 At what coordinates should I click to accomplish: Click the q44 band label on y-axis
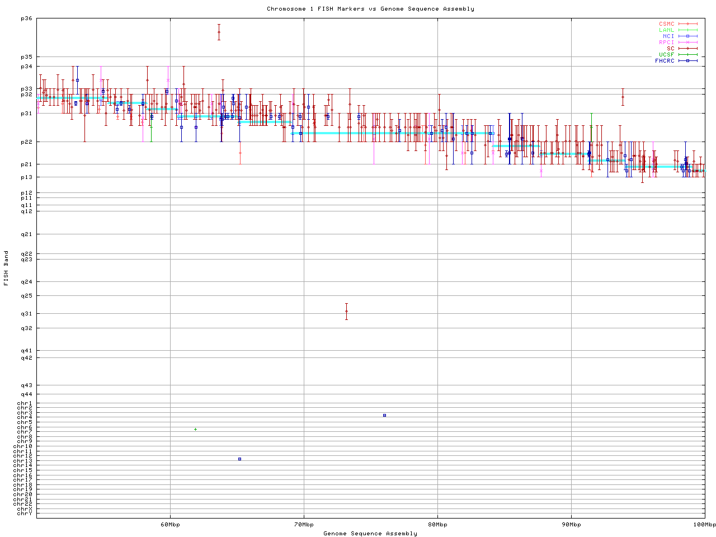[x=26, y=394]
